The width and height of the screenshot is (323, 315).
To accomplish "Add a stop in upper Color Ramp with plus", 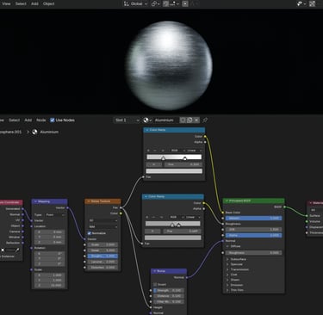I will click(148, 151).
